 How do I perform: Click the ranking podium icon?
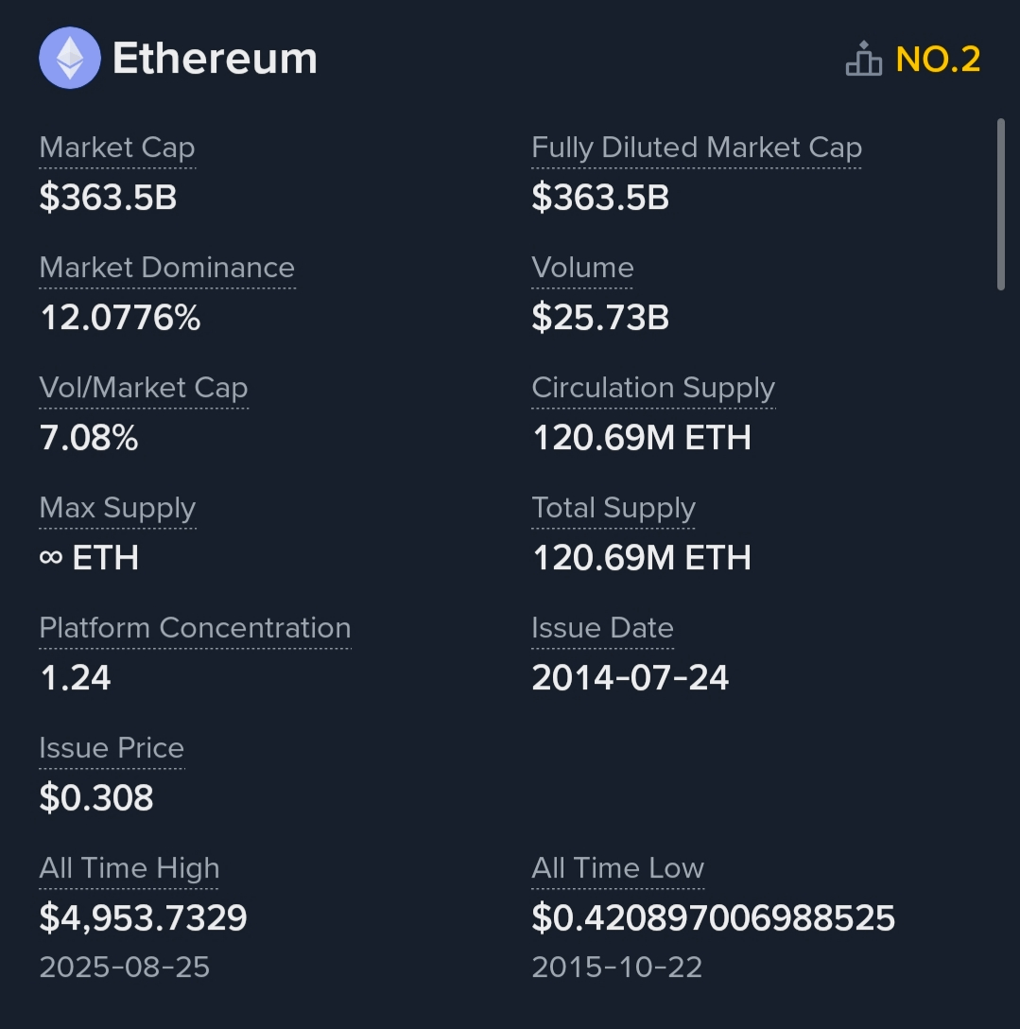coord(863,60)
